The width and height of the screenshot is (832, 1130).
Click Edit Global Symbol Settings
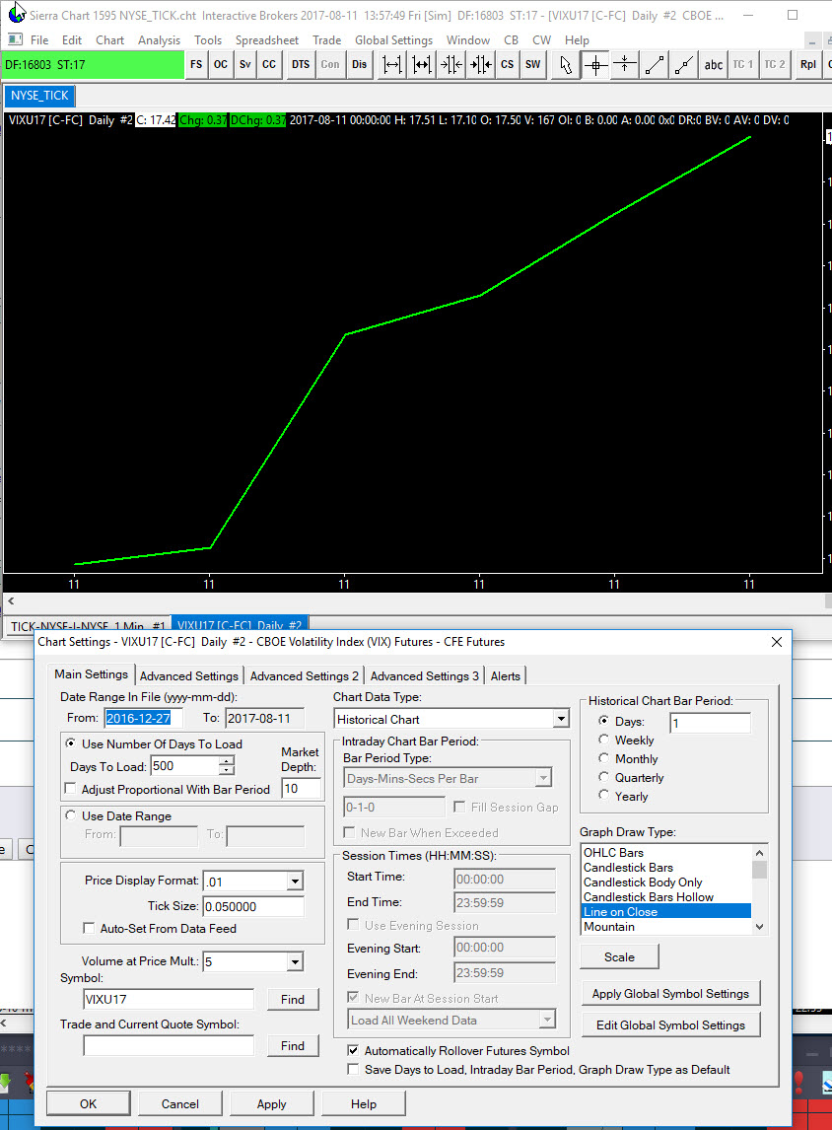[670, 1024]
